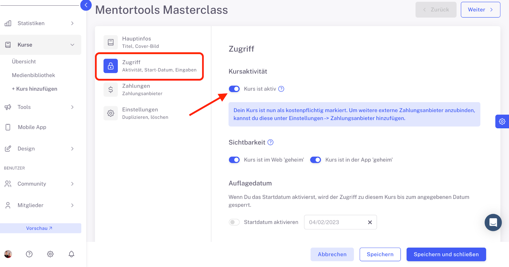Toggle the Kurs ist aktiv switch
This screenshot has height=267, width=509.
234,89
